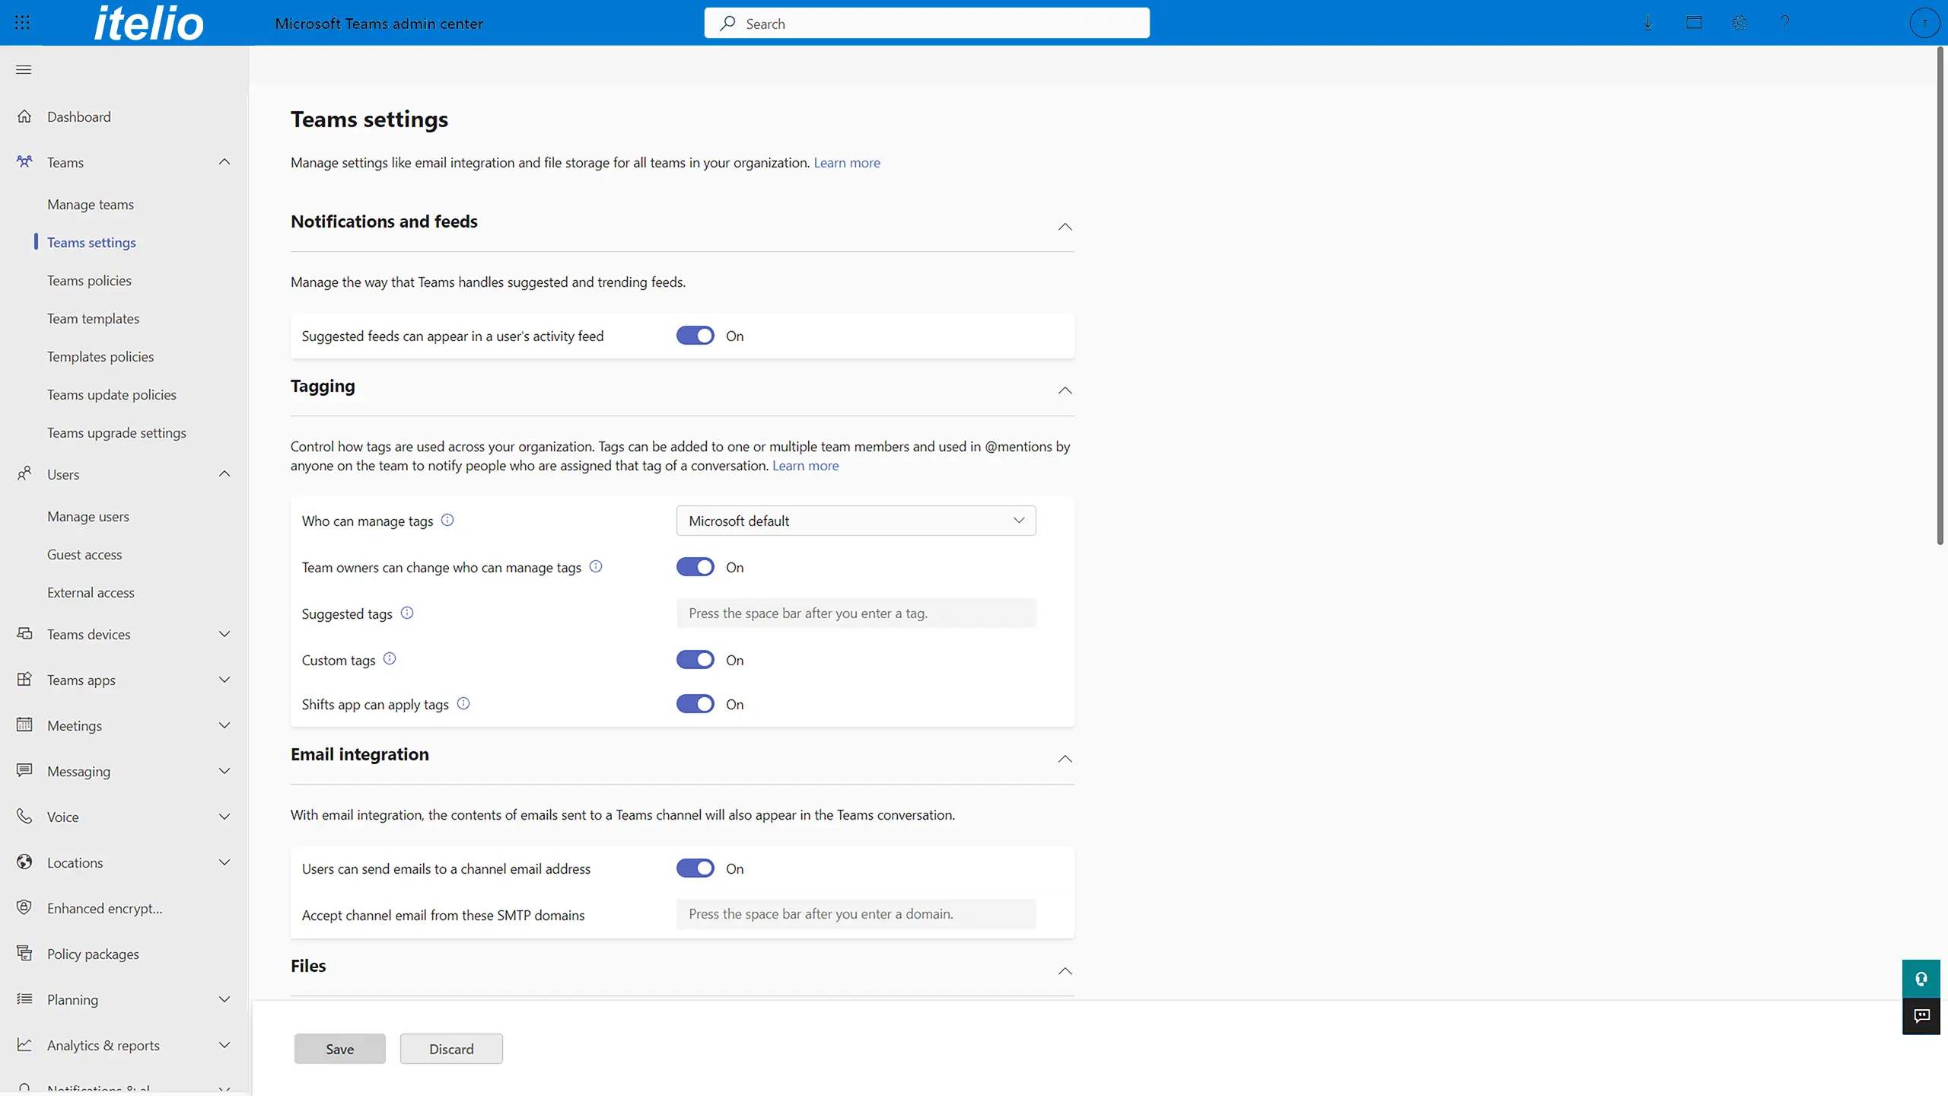Click the Discard button
This screenshot has height=1096, width=1948.
tap(451, 1049)
